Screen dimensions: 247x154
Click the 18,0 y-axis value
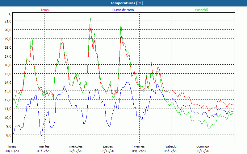(8, 47)
